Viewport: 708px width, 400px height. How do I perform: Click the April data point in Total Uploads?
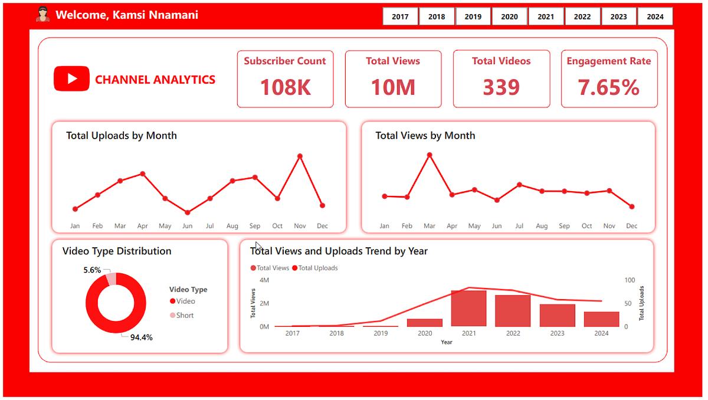pos(143,174)
